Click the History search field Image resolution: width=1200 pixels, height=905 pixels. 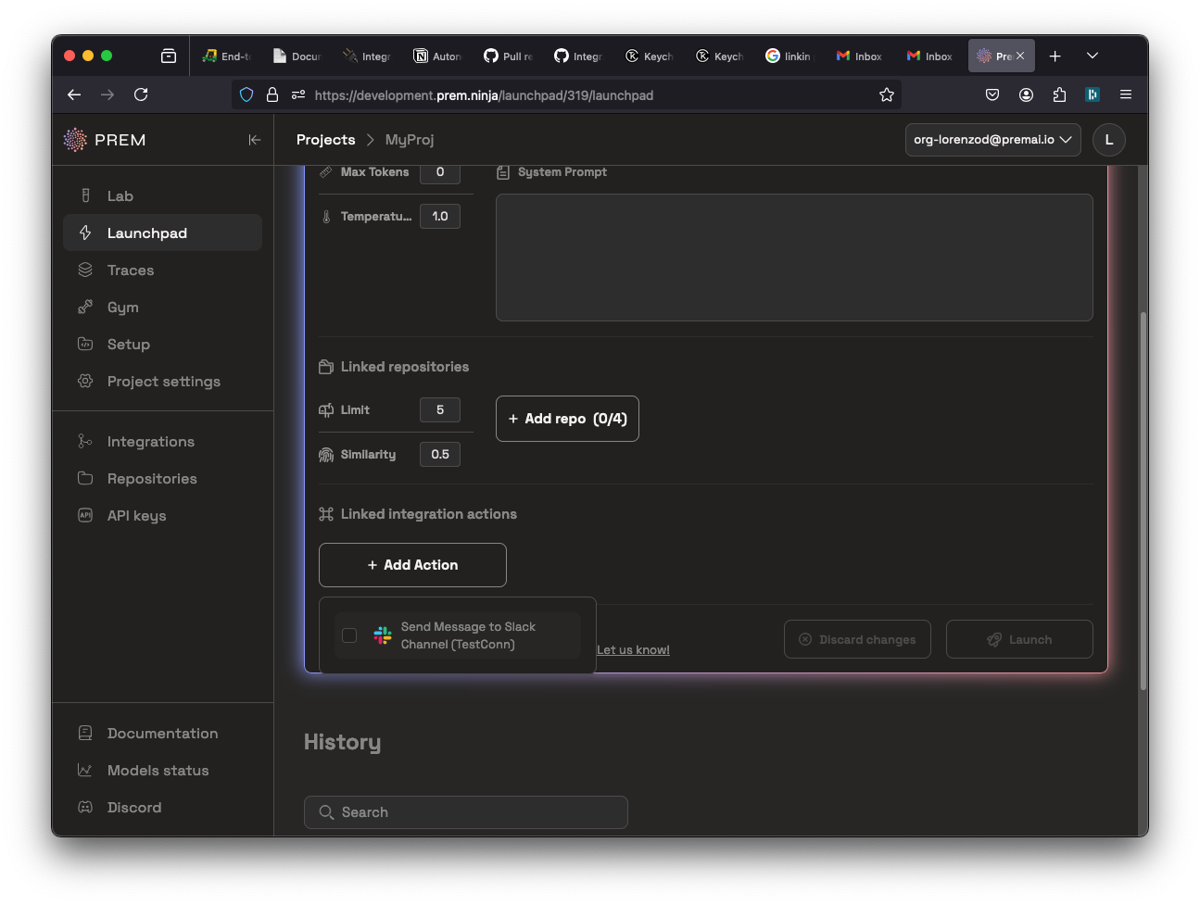466,812
